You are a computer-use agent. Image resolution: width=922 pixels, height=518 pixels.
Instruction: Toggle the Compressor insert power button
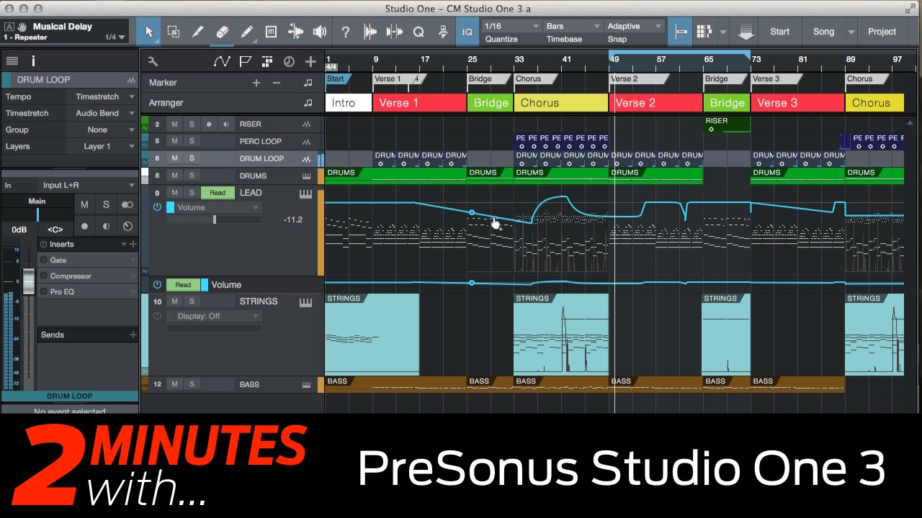[43, 276]
